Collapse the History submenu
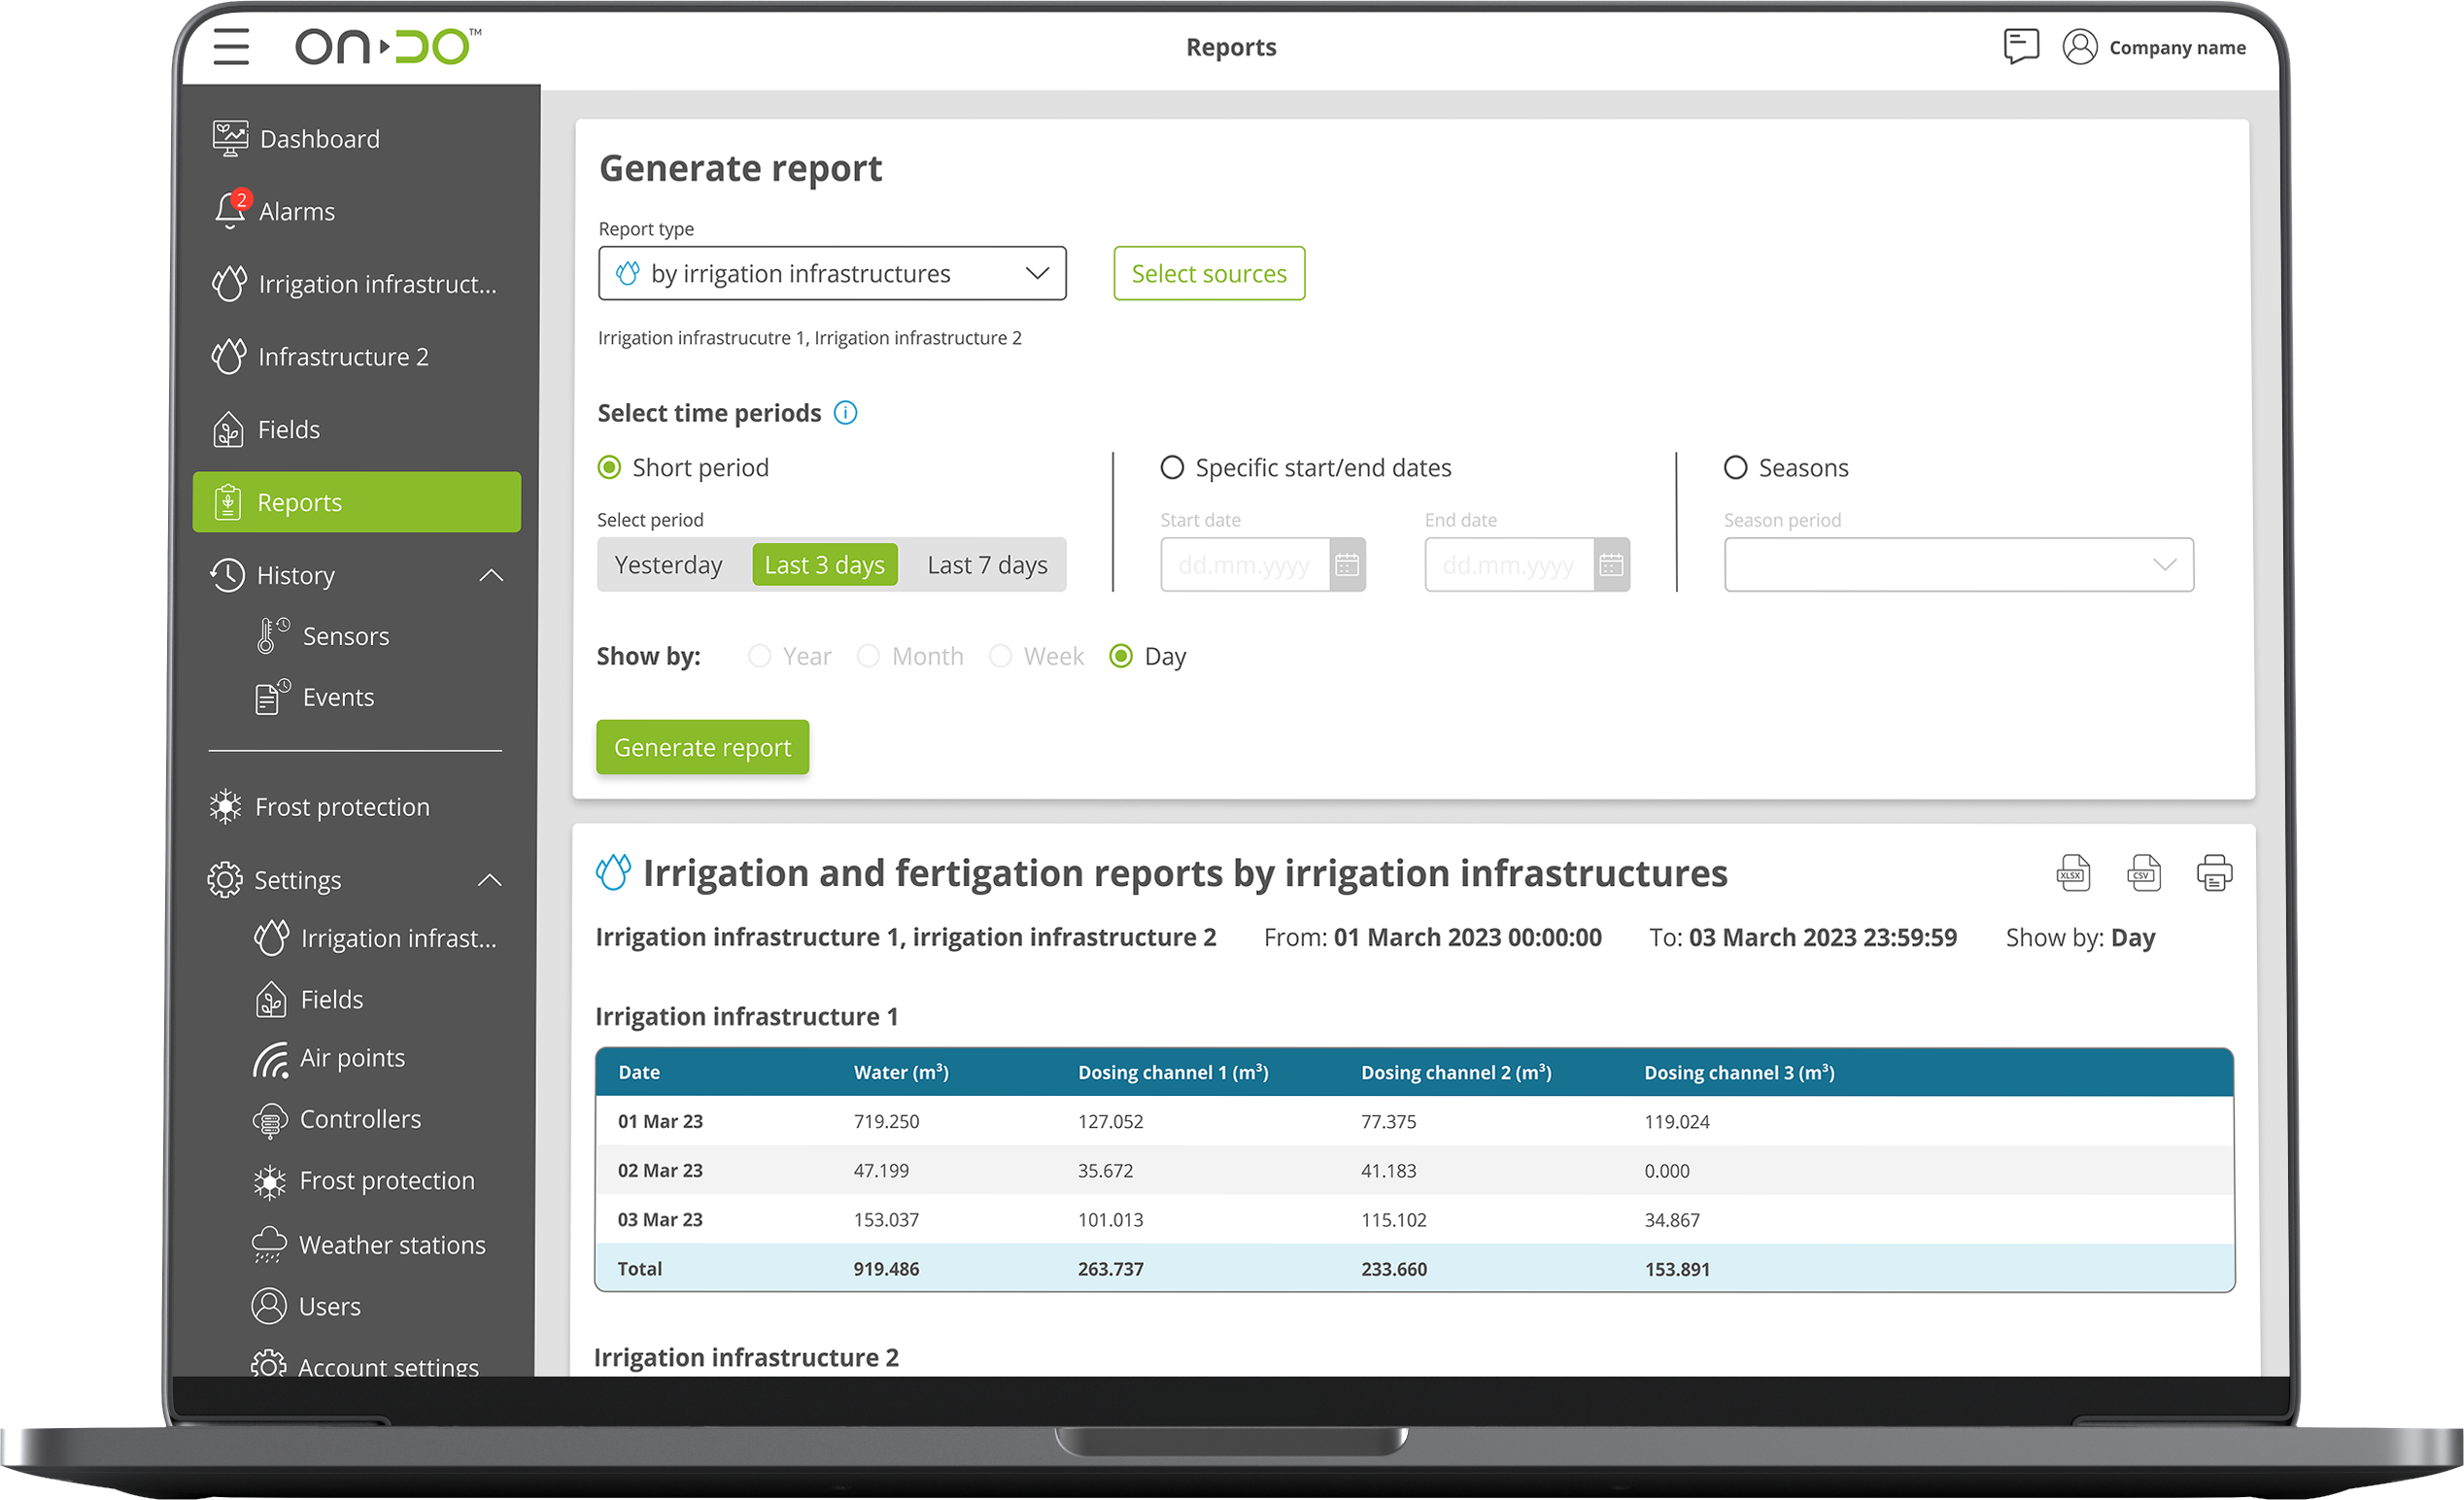This screenshot has height=1500, width=2464. pyautogui.click(x=491, y=576)
